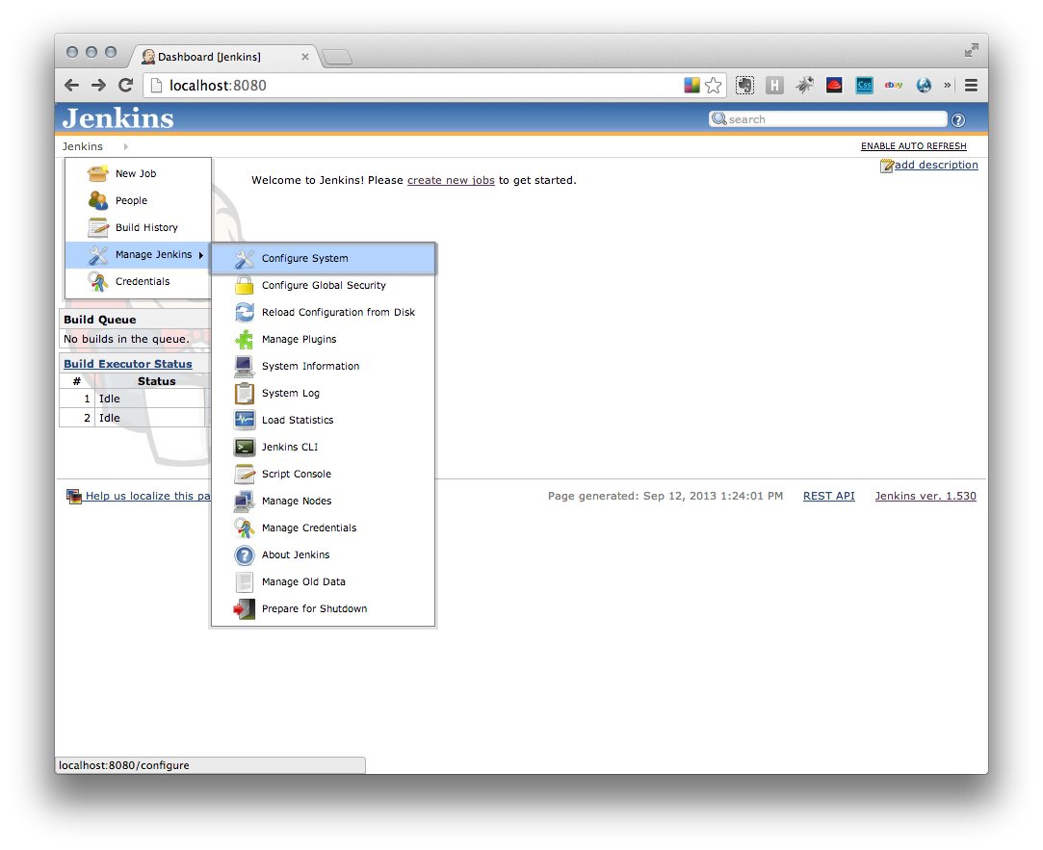Open Manage Plugins menu entry

coord(324,339)
